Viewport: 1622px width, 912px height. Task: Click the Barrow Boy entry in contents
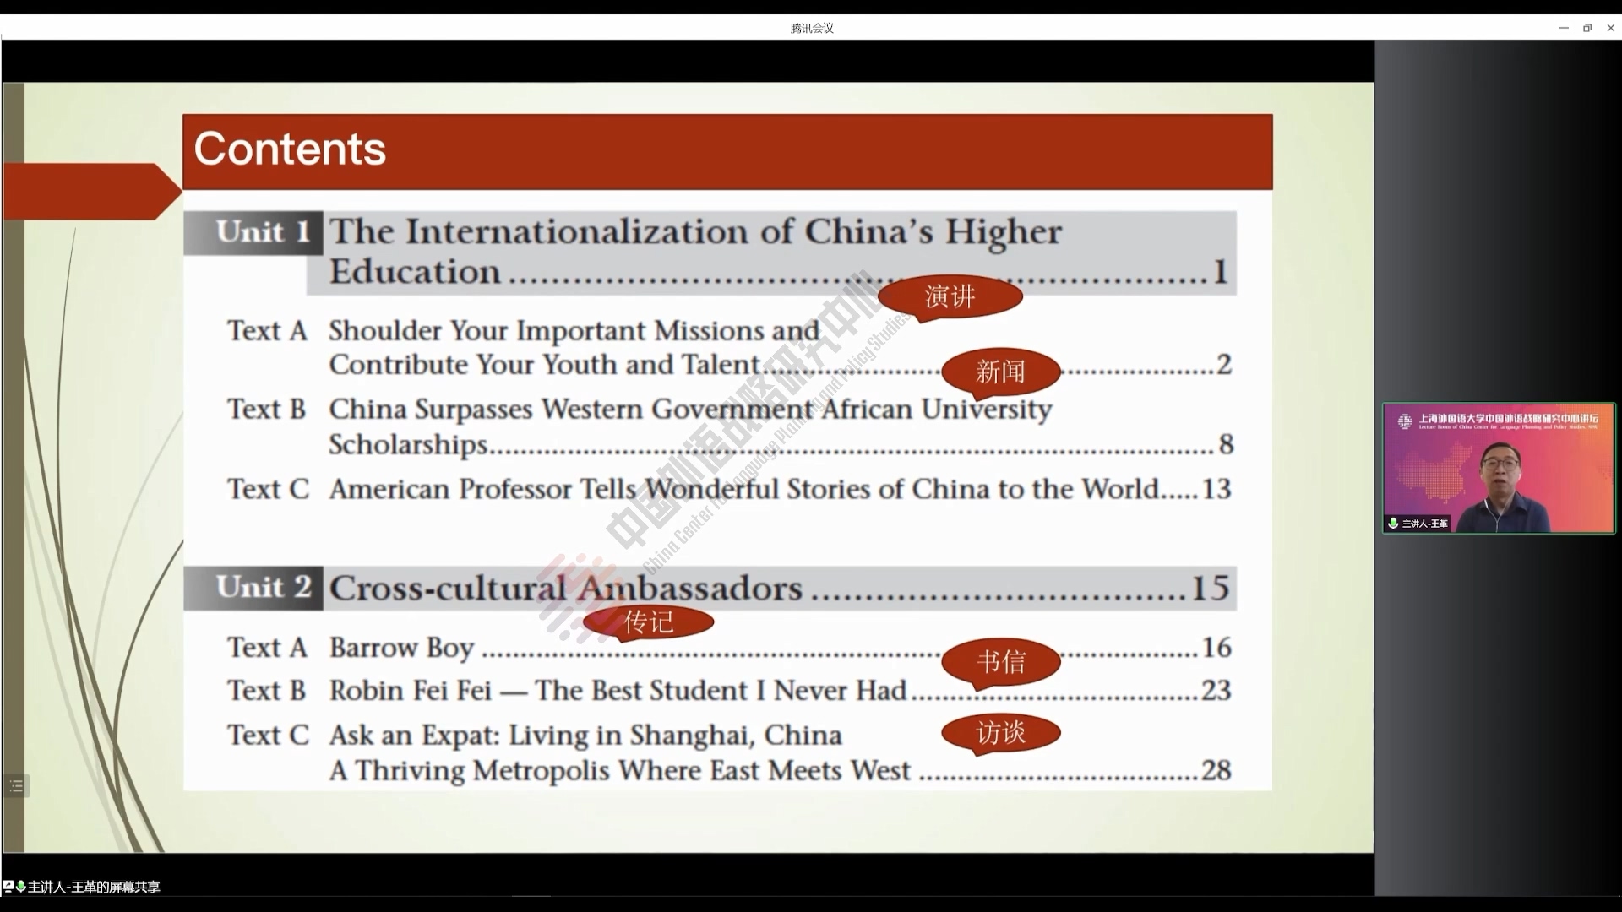[401, 648]
